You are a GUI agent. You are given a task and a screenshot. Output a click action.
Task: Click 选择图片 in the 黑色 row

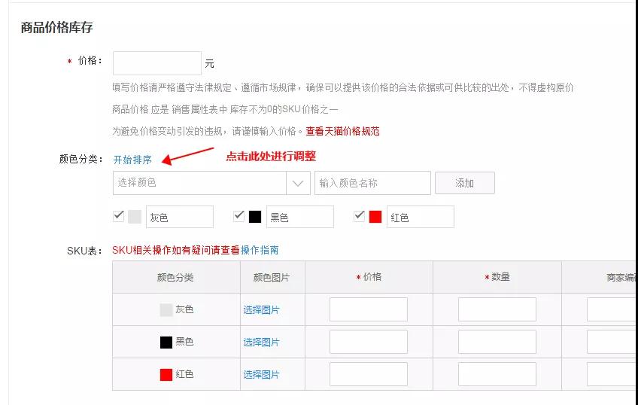coord(261,342)
